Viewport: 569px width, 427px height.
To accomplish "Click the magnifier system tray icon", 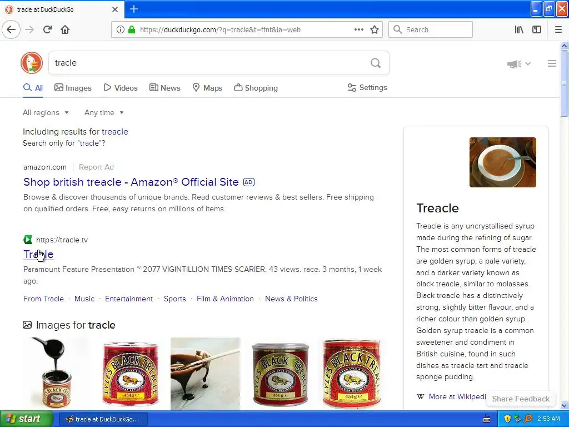I will (x=528, y=419).
